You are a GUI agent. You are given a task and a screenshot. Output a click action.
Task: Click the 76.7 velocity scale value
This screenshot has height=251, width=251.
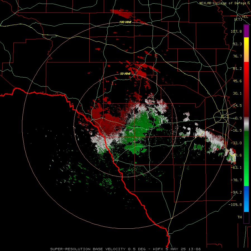[237, 56]
